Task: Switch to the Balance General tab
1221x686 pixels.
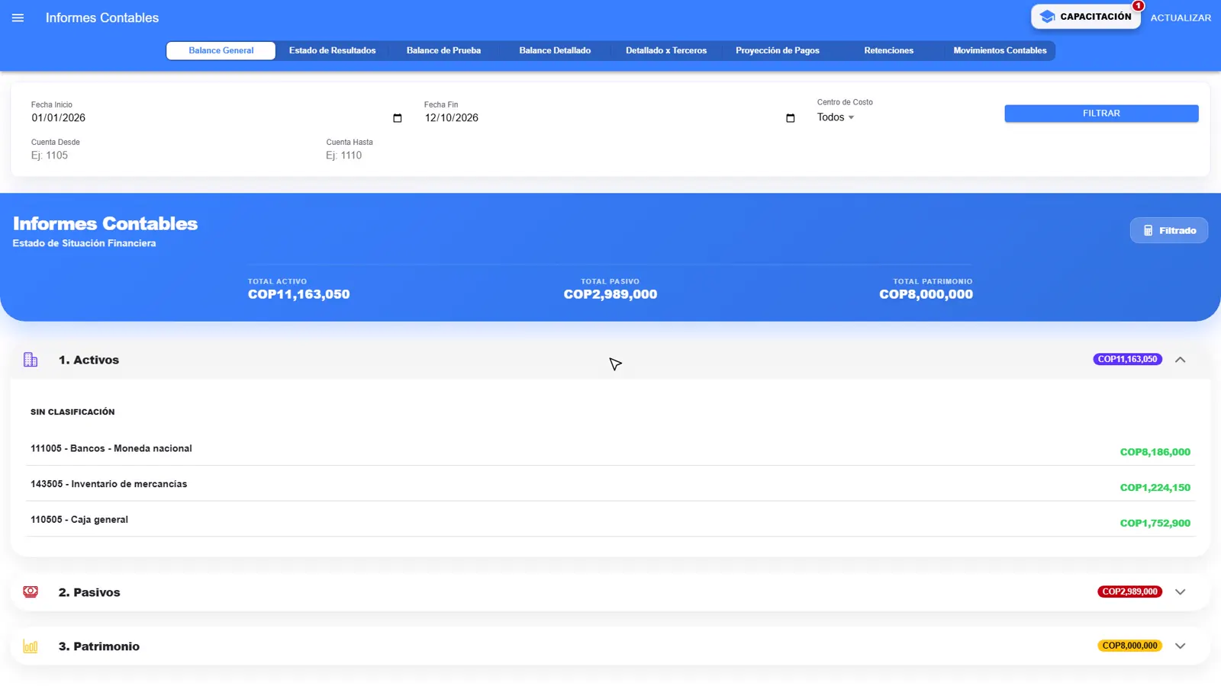Action: click(x=221, y=50)
